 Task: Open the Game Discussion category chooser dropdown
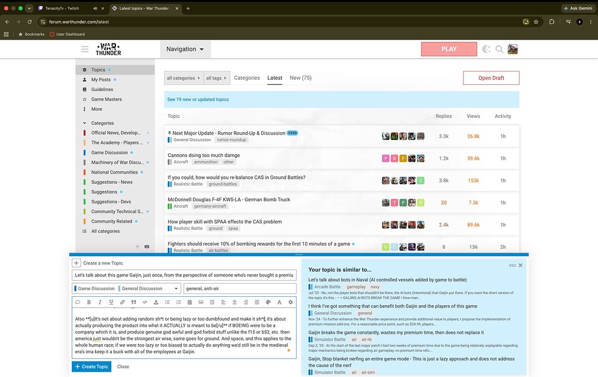point(127,288)
